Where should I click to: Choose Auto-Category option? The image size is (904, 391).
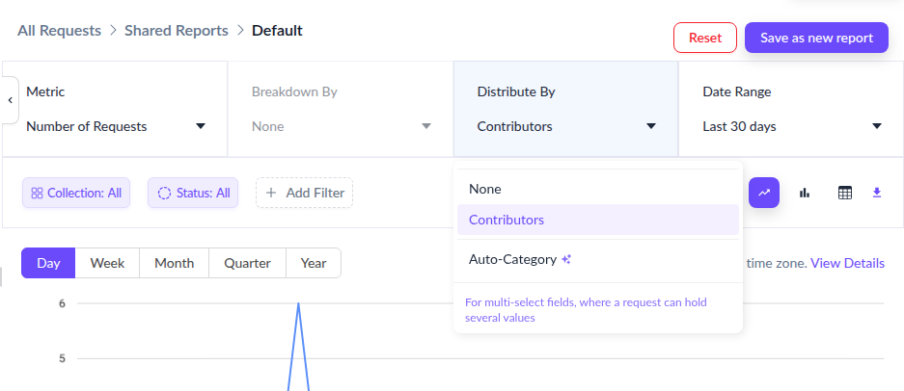pos(598,259)
